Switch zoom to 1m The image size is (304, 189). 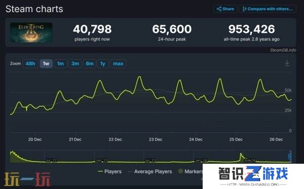pos(60,64)
